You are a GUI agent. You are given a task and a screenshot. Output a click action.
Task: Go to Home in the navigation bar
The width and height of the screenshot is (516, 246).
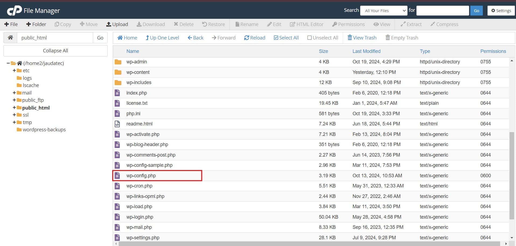coord(127,38)
